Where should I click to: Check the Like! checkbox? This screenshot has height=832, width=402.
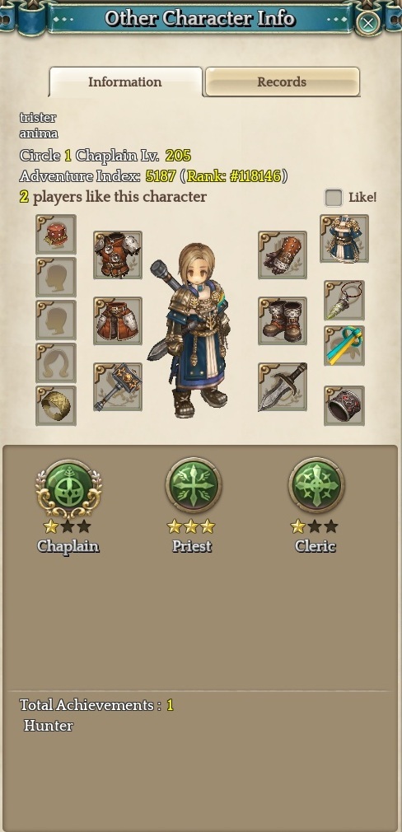pyautogui.click(x=333, y=198)
